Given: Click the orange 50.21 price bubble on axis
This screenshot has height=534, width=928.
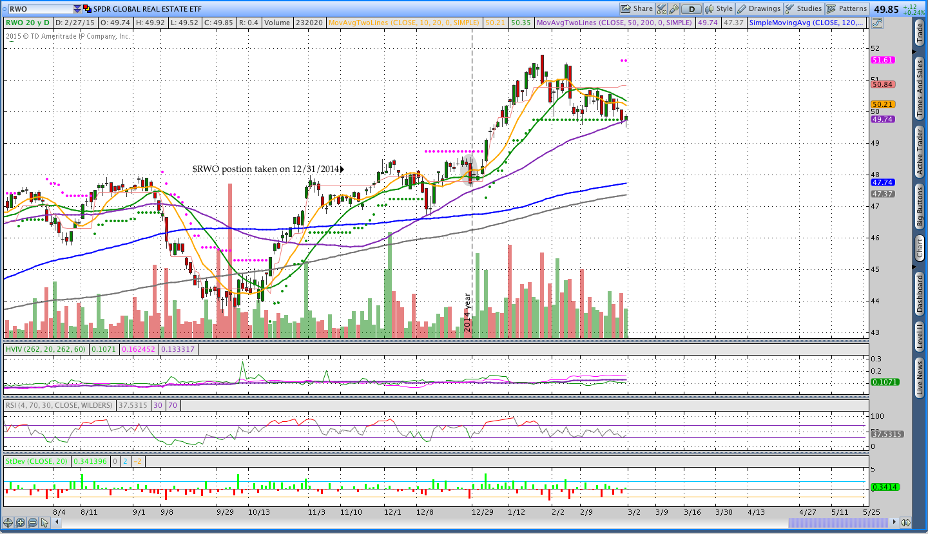Looking at the screenshot, I should (x=882, y=104).
